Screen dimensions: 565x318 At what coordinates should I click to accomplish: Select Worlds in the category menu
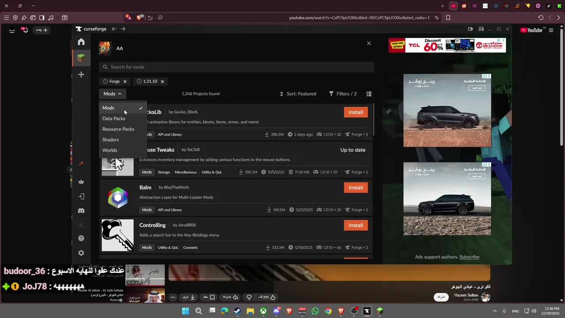coord(123,150)
